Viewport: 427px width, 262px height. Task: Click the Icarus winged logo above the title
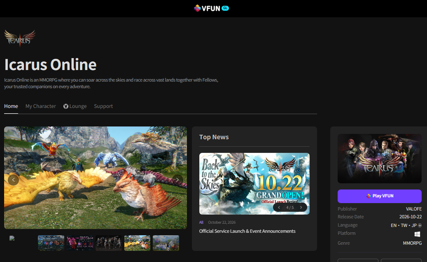(x=20, y=38)
